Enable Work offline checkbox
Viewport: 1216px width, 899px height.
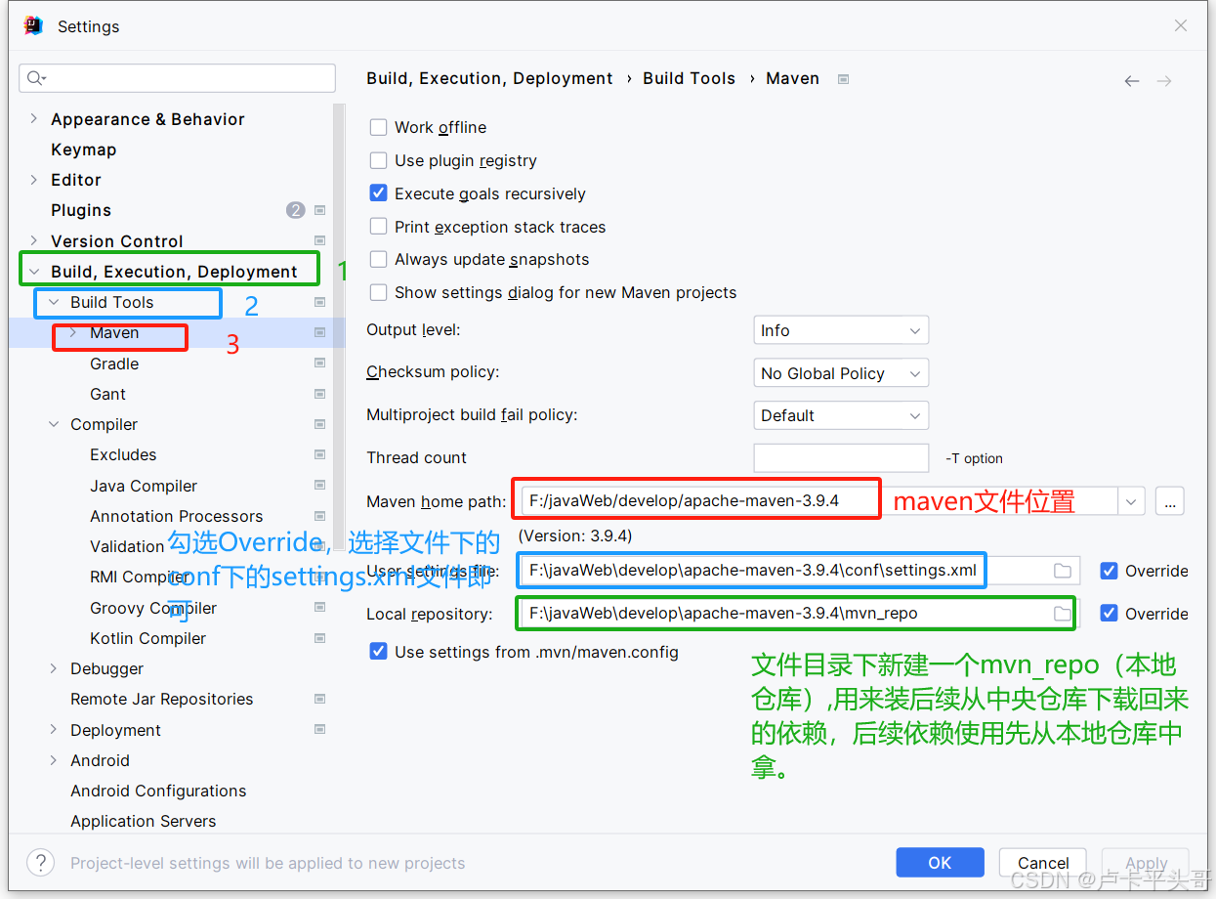tap(379, 127)
